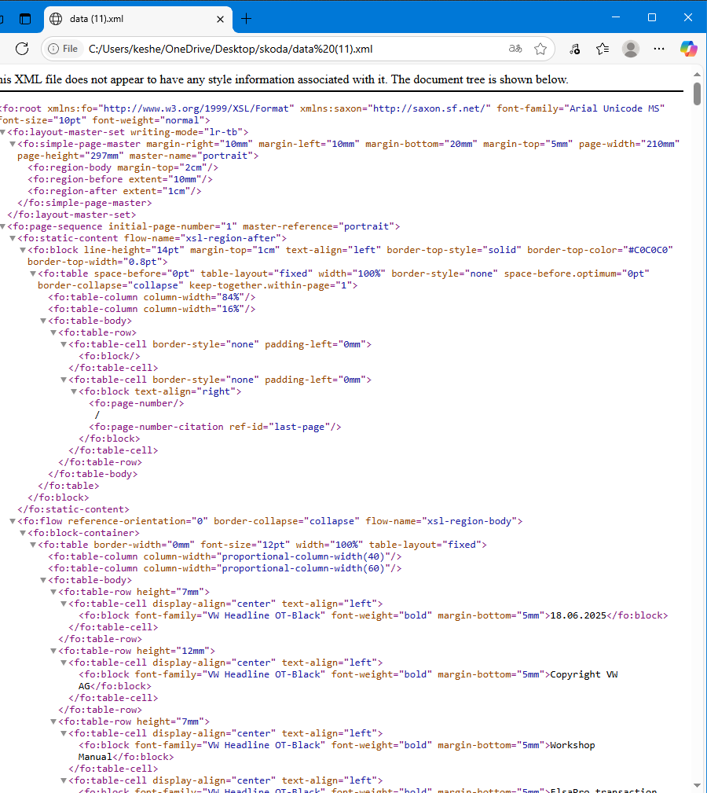Open Settings and more ellipsis menu
Image resolution: width=707 pixels, height=793 pixels.
[x=658, y=49]
